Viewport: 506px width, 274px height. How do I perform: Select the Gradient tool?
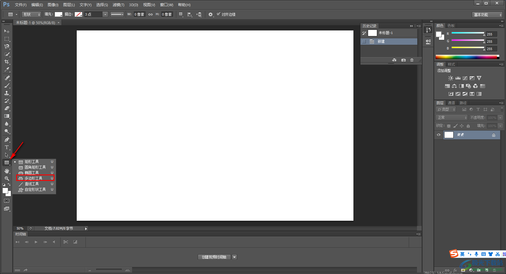click(6, 116)
